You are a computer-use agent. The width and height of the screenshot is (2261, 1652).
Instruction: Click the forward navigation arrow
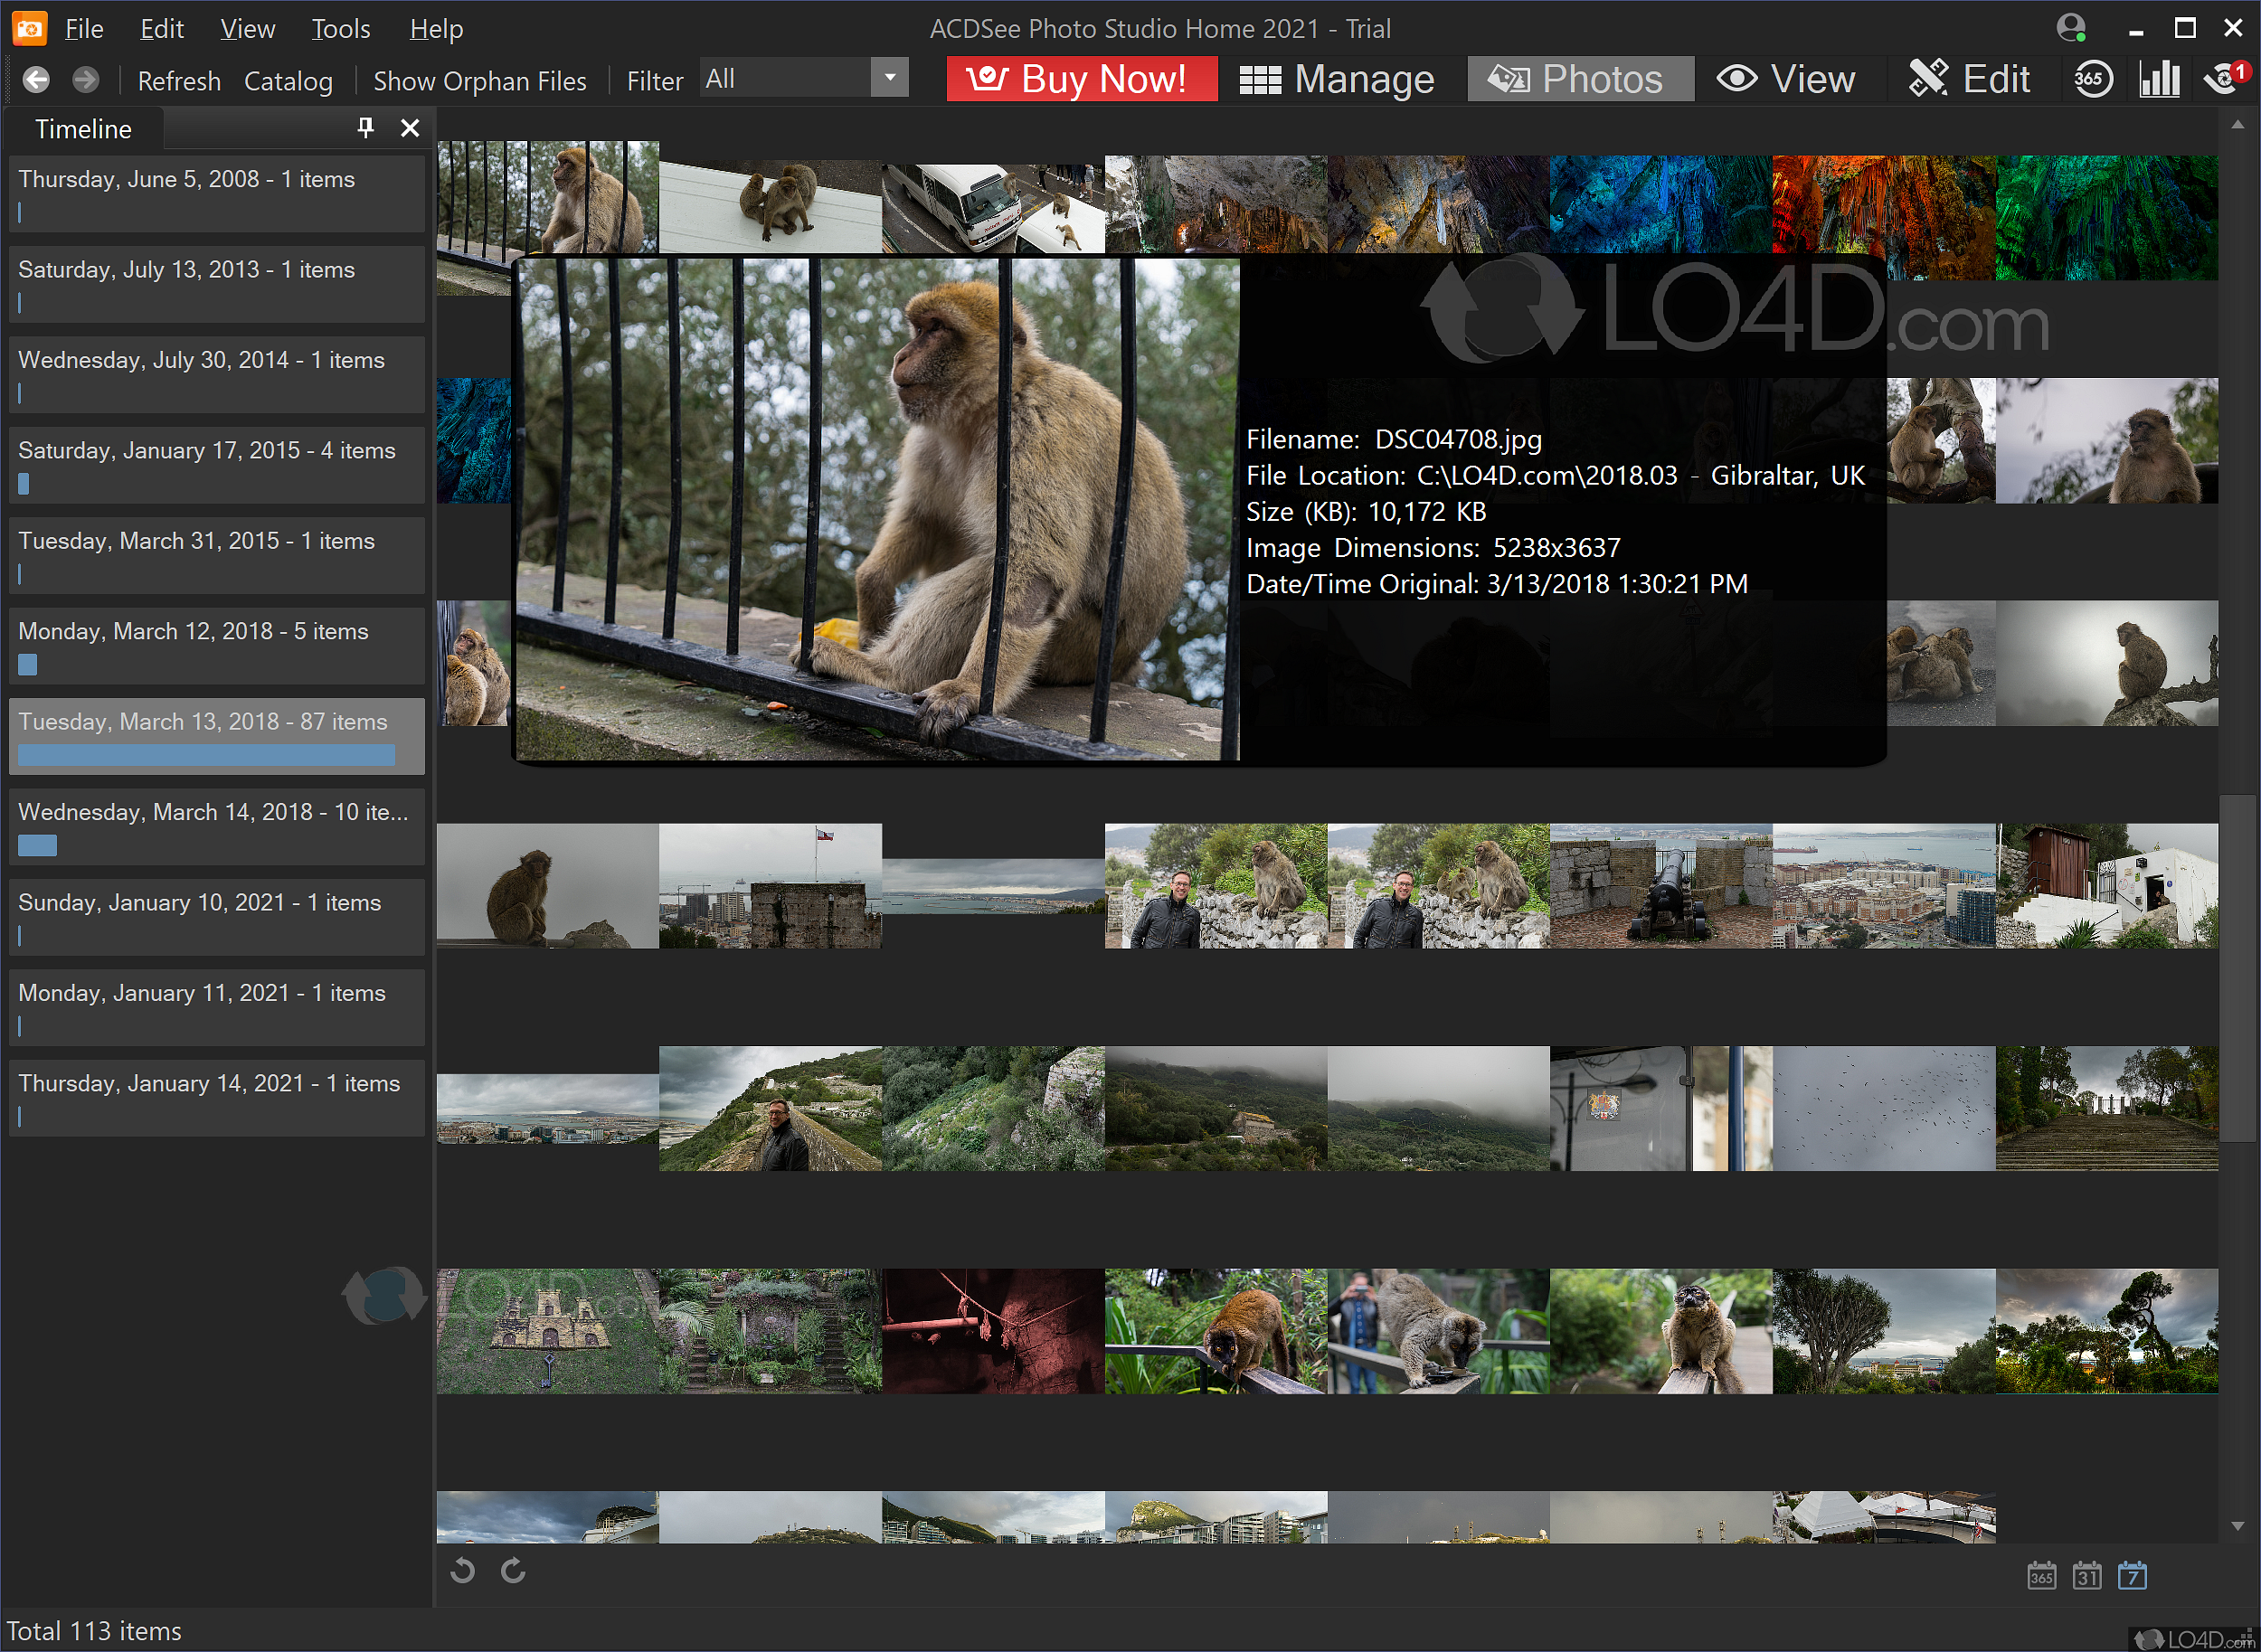pyautogui.click(x=86, y=80)
